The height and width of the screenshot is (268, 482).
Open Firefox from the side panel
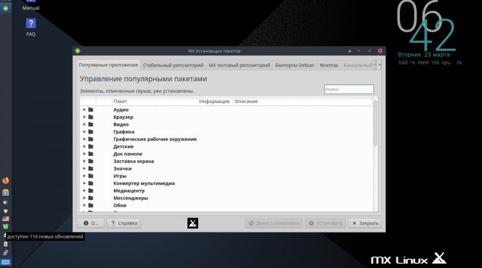[x=5, y=180]
